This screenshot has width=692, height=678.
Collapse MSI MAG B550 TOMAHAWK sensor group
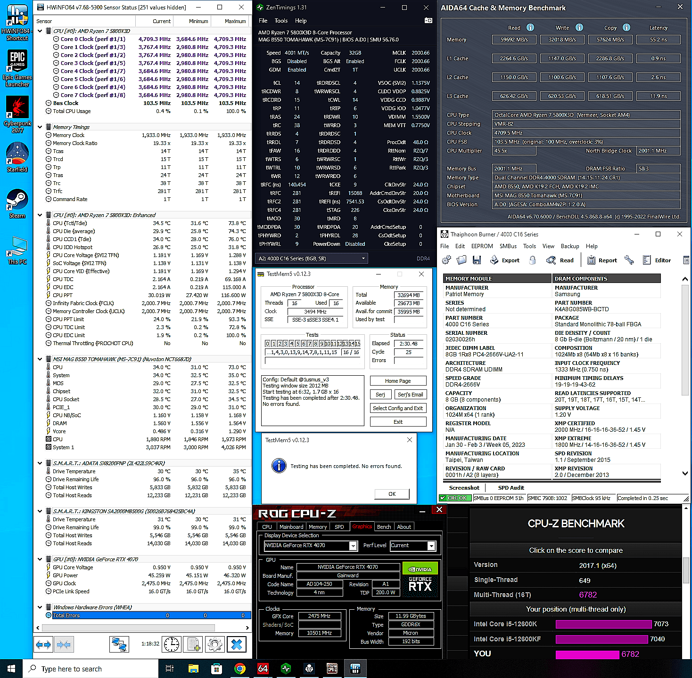point(40,359)
